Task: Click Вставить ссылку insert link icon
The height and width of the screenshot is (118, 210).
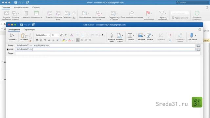Action: (119, 35)
